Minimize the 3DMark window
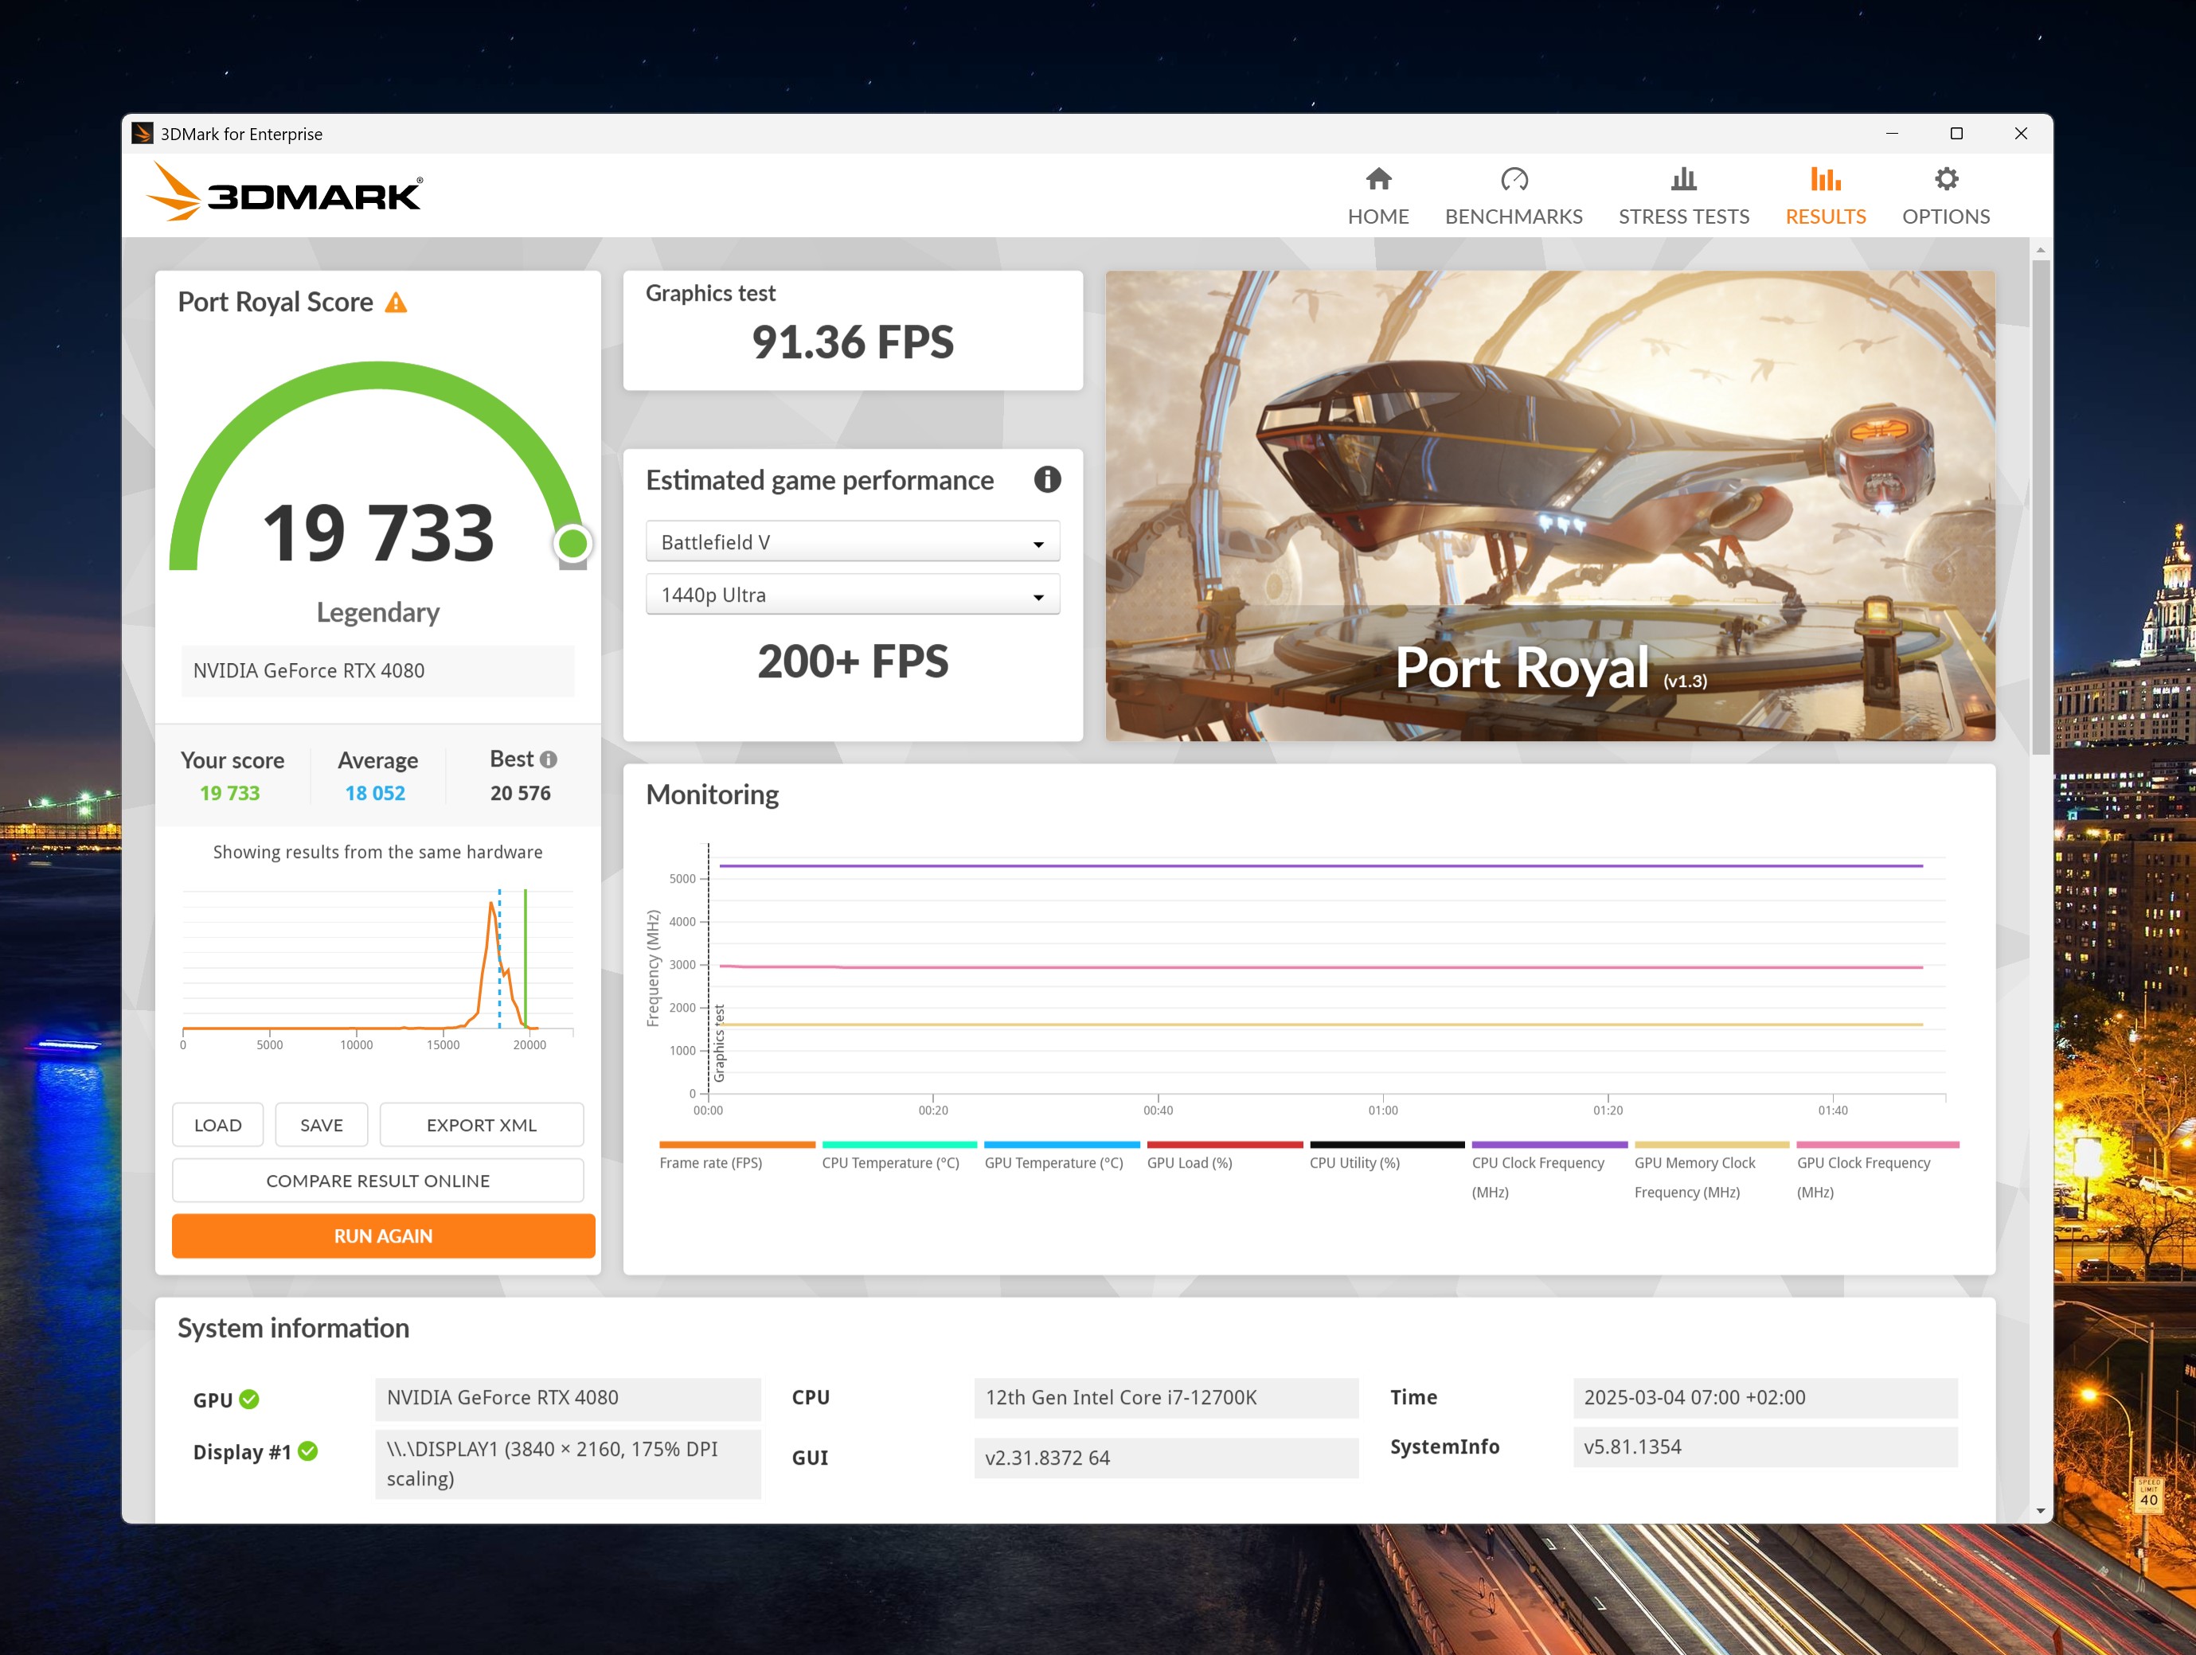 [x=1891, y=133]
